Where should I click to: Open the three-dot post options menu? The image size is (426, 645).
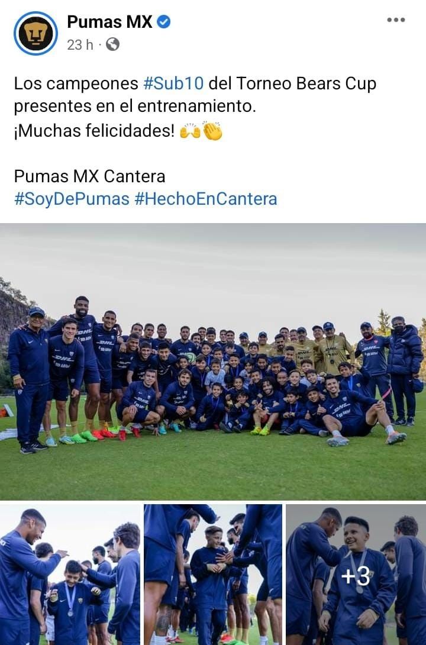(396, 20)
